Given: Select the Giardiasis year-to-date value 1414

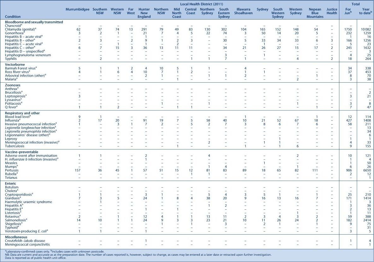Looking at the screenshot, I should pyautogui.click(x=367, y=198).
